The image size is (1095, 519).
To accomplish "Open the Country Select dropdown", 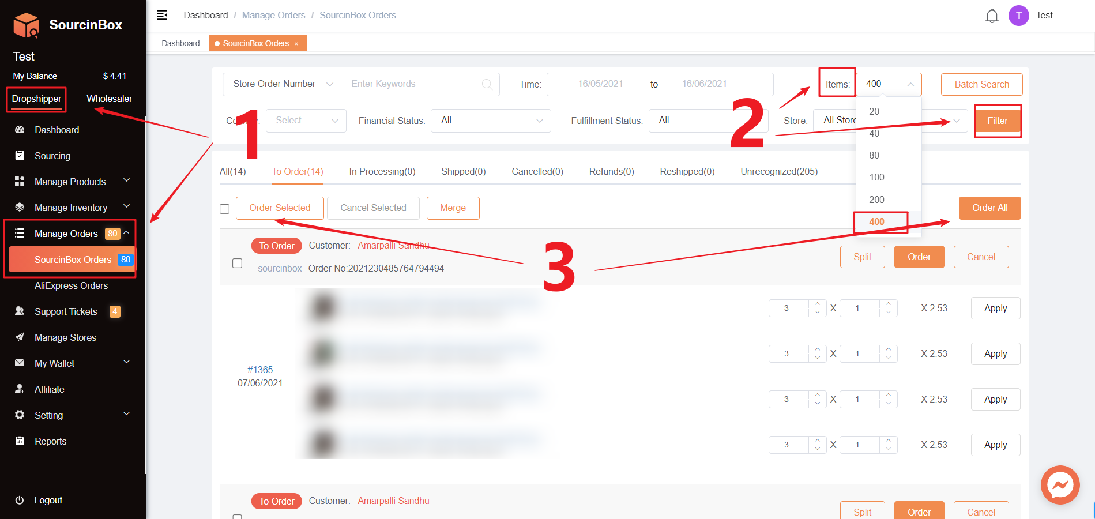I will 306,121.
